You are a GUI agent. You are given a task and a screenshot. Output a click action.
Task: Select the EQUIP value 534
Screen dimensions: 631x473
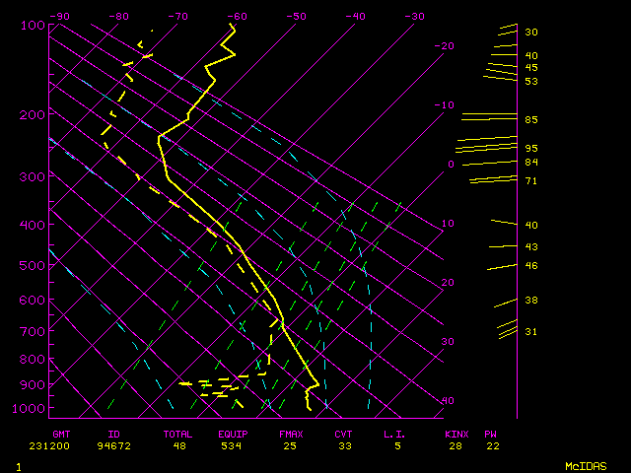pyautogui.click(x=231, y=446)
